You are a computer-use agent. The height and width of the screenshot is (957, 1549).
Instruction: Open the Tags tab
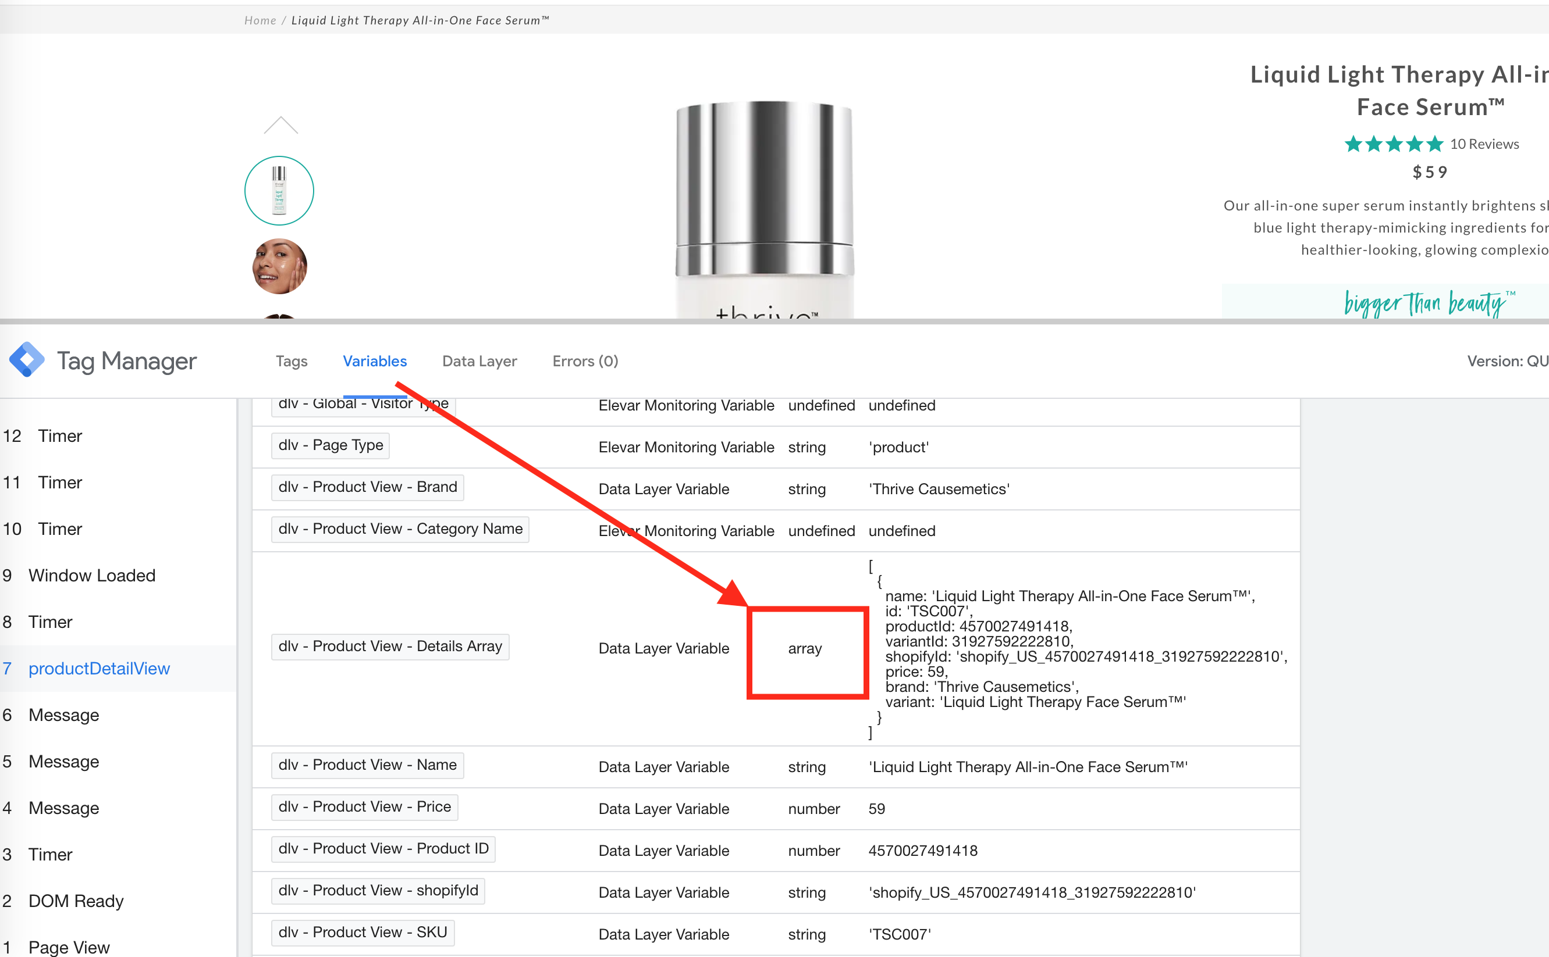tap(292, 362)
